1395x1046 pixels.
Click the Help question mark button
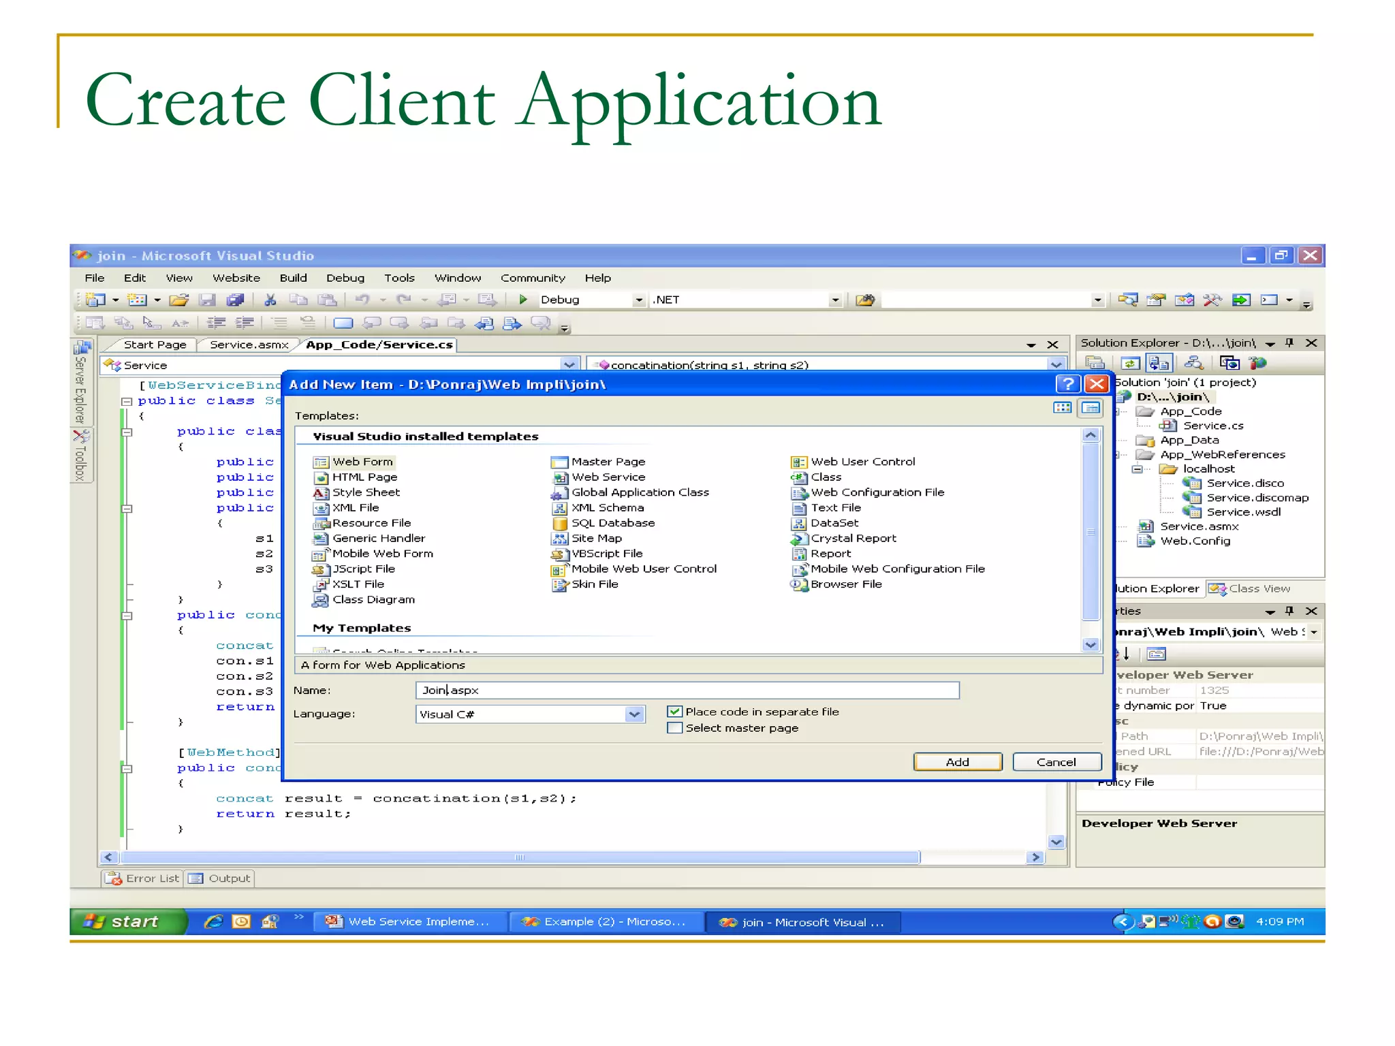(x=1068, y=384)
